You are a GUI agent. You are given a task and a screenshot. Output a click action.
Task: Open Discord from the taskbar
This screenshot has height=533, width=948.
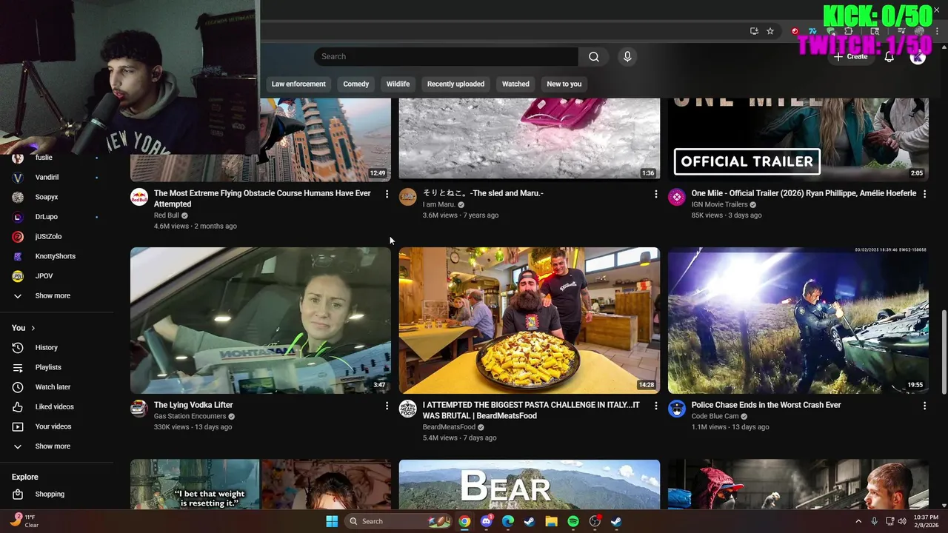coord(487,521)
